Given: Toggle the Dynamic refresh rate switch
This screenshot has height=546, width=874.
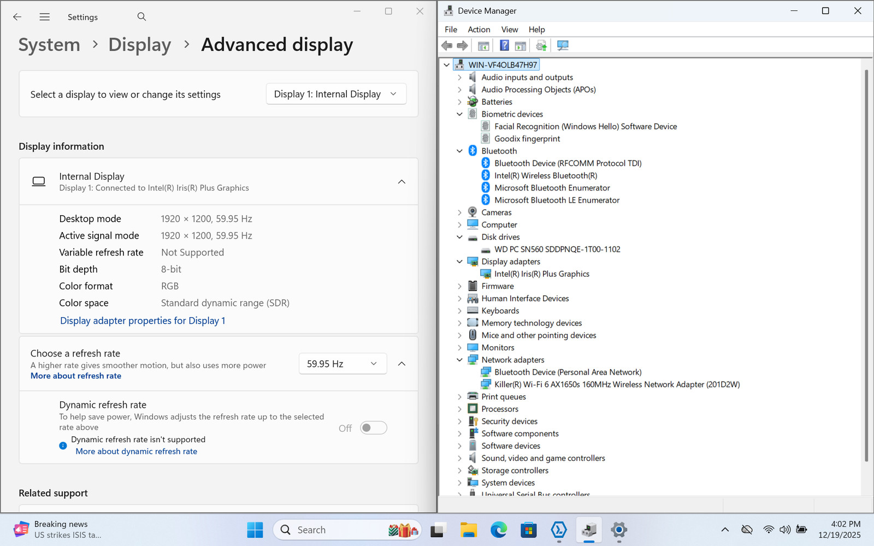Looking at the screenshot, I should [x=374, y=428].
